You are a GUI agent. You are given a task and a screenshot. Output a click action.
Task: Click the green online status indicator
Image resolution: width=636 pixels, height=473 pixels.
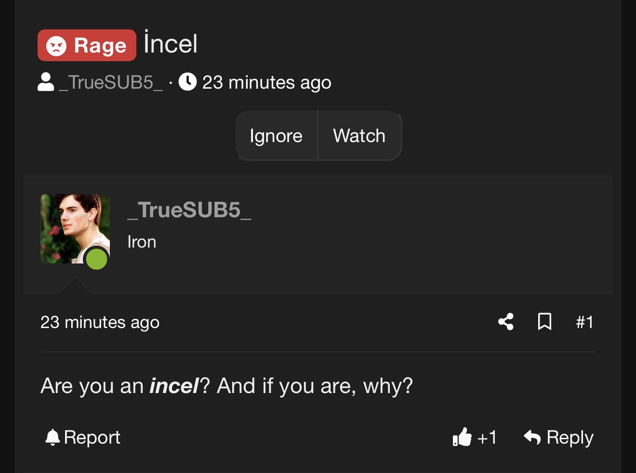[96, 259]
